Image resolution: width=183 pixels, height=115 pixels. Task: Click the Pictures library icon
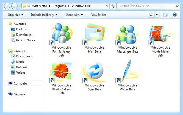pyautogui.click(x=13, y=67)
